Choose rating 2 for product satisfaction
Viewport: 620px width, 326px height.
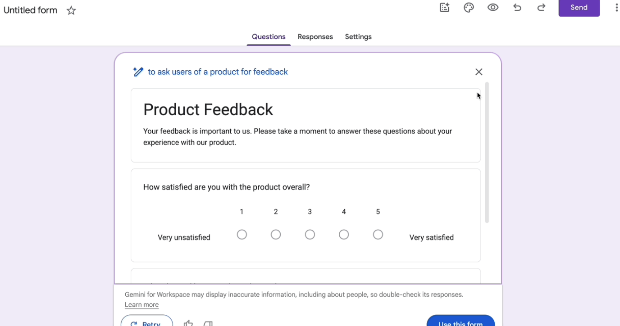point(276,235)
